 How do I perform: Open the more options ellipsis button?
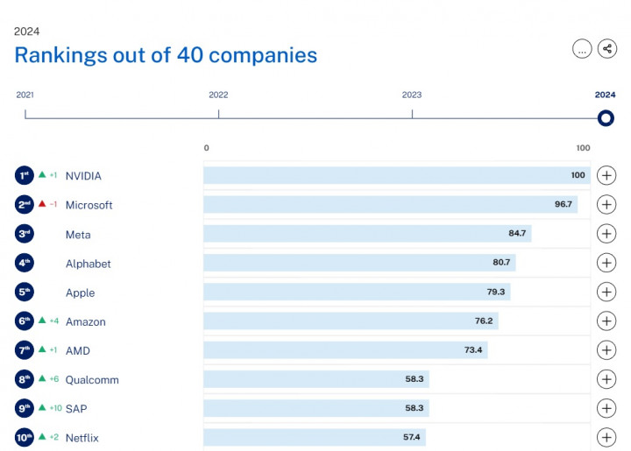[x=582, y=49]
